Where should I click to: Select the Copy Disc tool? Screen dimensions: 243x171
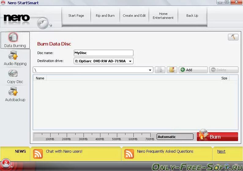click(x=15, y=76)
